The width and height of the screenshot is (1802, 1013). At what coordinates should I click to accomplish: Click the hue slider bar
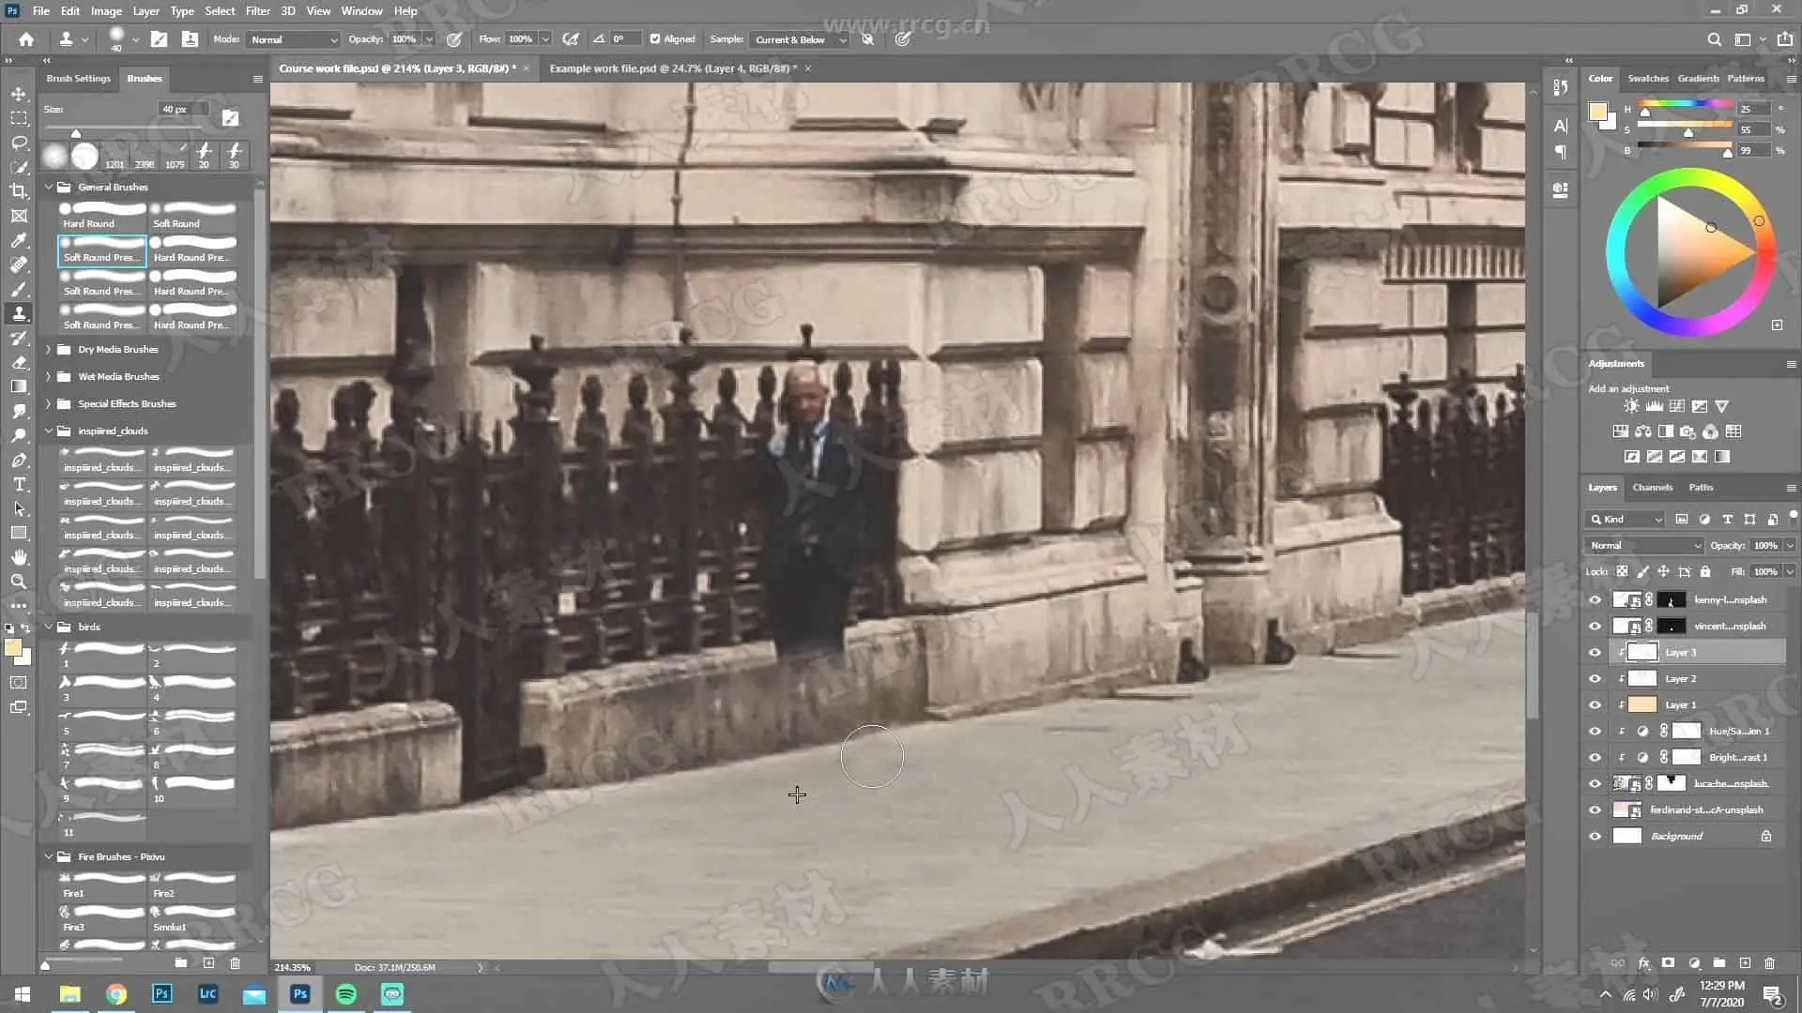(1685, 103)
